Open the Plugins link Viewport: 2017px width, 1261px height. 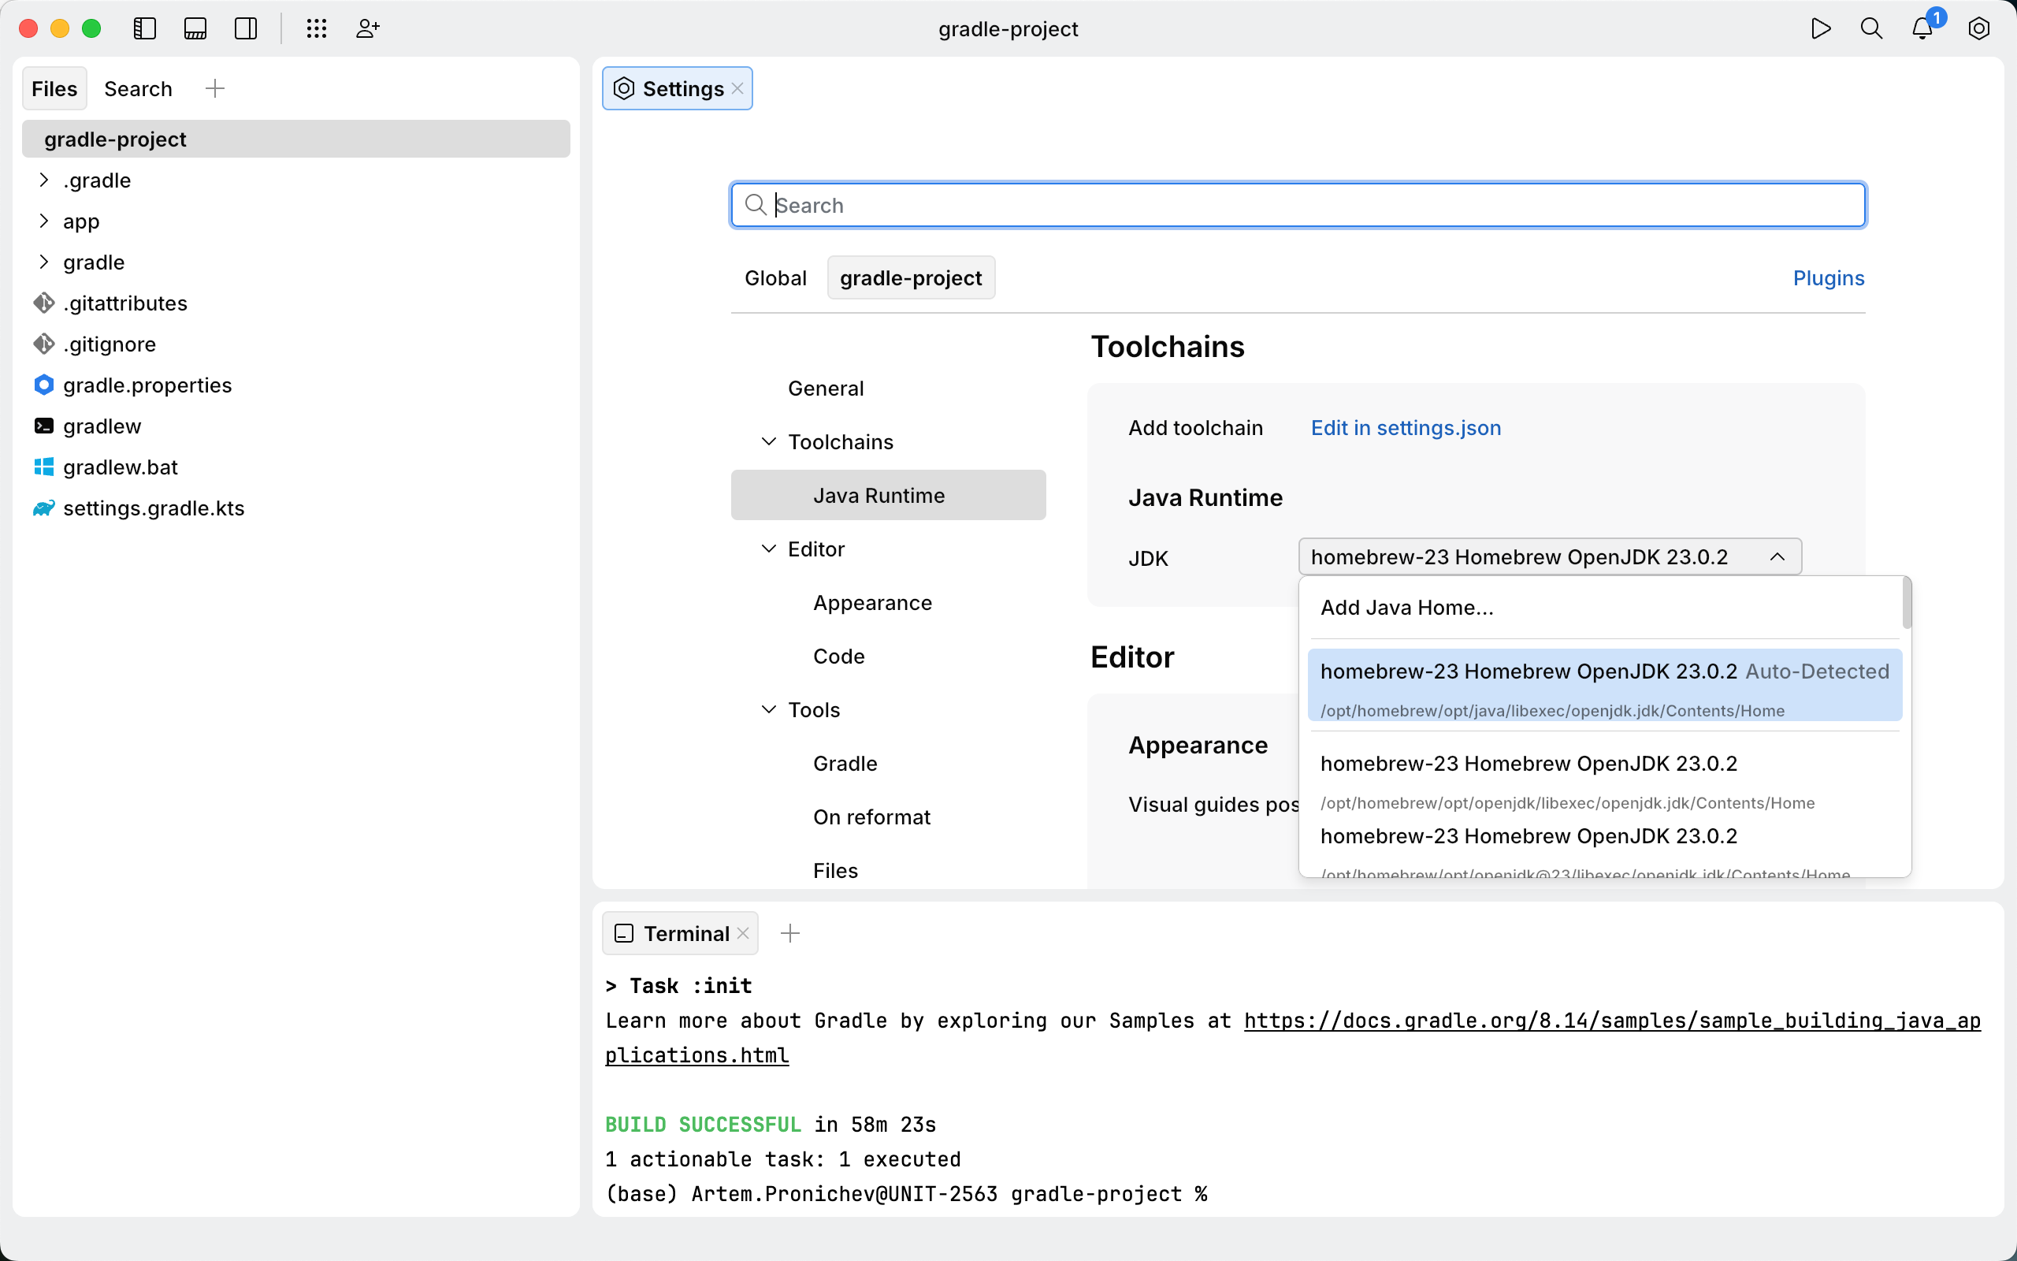[x=1829, y=277]
